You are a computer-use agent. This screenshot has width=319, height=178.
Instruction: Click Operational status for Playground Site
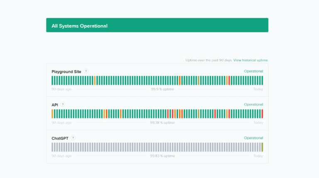pos(253,71)
